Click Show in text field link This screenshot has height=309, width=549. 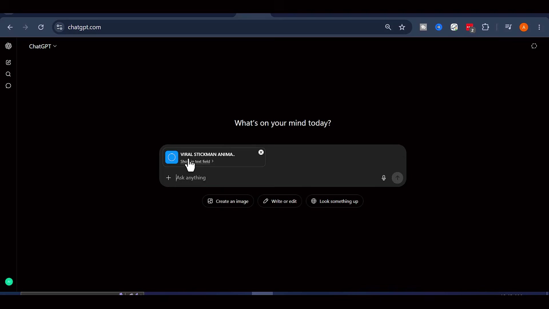[197, 161]
